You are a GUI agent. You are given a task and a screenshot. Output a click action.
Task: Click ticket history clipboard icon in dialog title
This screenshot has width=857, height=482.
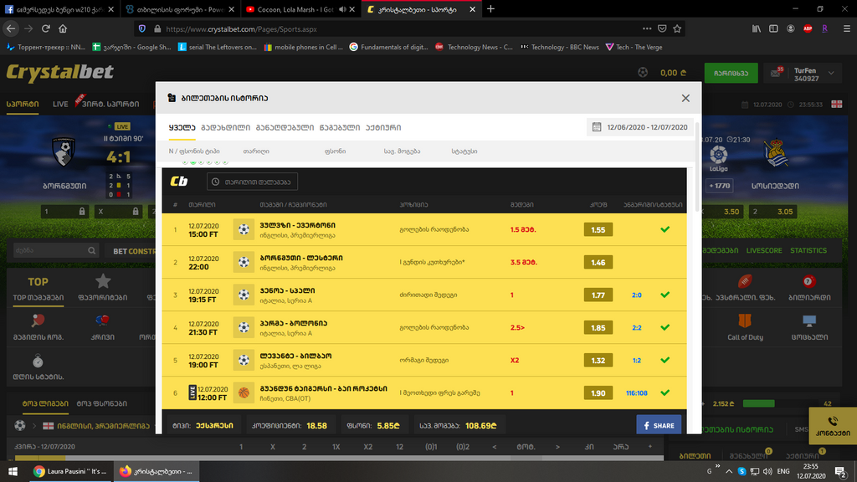pos(172,98)
